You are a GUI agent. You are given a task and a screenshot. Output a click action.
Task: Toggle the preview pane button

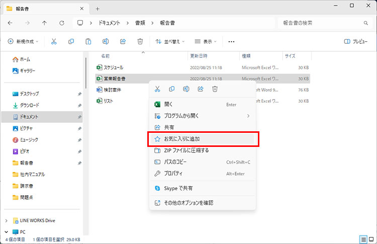click(x=355, y=42)
